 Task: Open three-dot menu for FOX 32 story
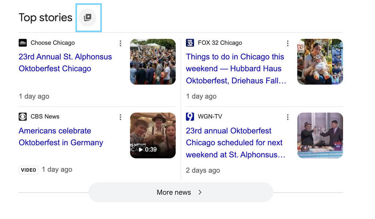pyautogui.click(x=287, y=43)
